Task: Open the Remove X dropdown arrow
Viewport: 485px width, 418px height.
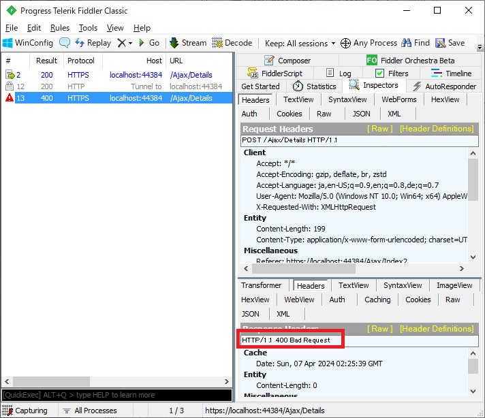Action: tap(130, 43)
